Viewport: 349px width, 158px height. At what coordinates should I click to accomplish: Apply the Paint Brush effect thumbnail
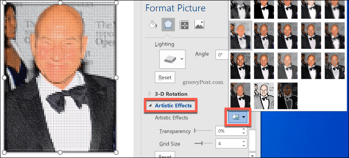tap(287, 9)
